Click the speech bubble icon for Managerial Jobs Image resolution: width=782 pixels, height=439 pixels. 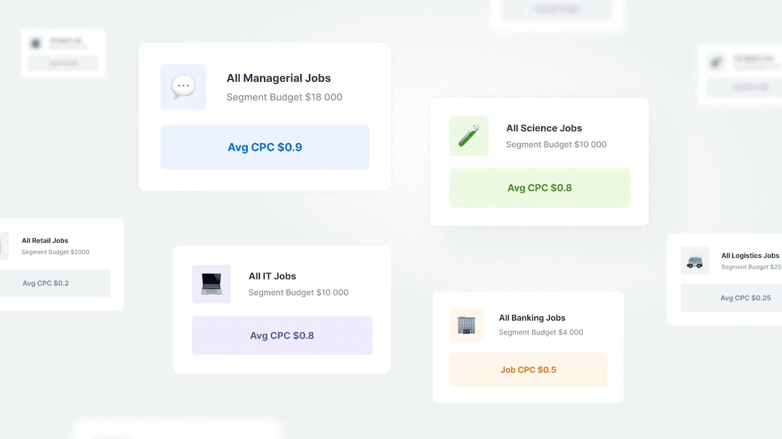click(x=183, y=87)
